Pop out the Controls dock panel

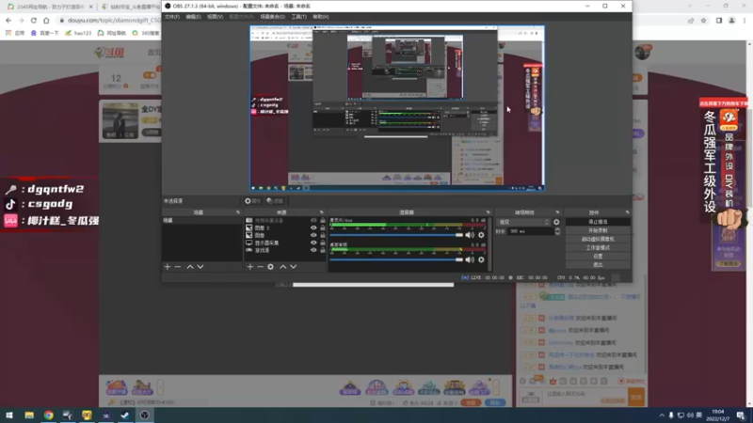[627, 212]
